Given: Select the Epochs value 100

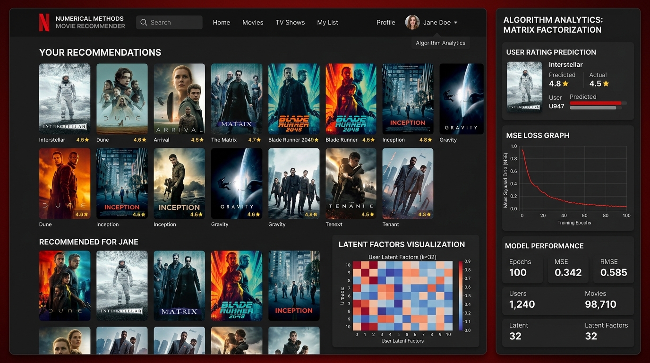Looking at the screenshot, I should pos(518,272).
